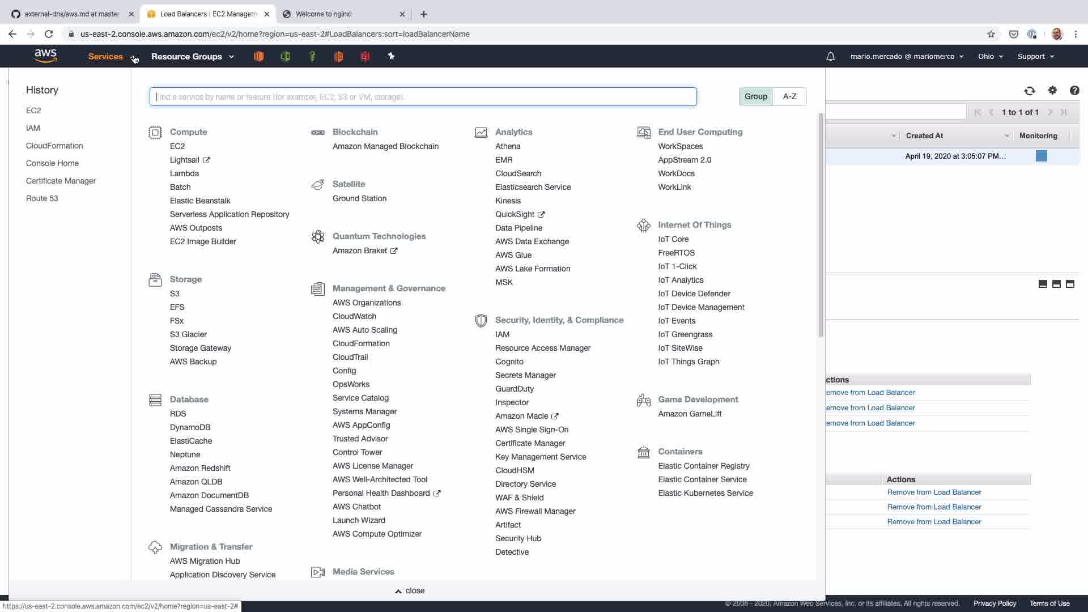1088x612 pixels.
Task: Maximize the details pane bottom icon
Action: pos(1070,284)
